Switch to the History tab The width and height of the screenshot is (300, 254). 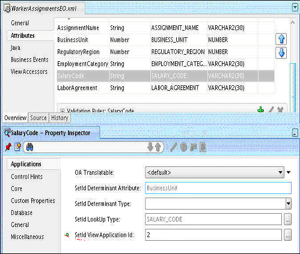60,118
